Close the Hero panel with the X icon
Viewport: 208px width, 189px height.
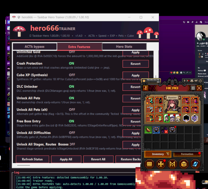[199, 88]
